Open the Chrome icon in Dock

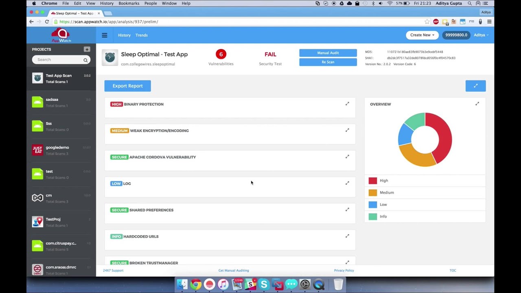tap(196, 284)
